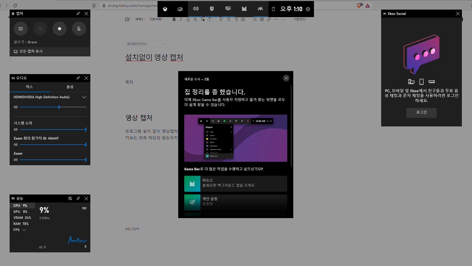Viewport: 472px width, 266px height.
Task: Align text left in the editor
Action: tap(221, 19)
